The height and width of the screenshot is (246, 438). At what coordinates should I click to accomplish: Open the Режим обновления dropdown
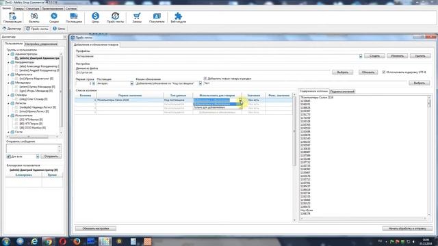(x=201, y=83)
